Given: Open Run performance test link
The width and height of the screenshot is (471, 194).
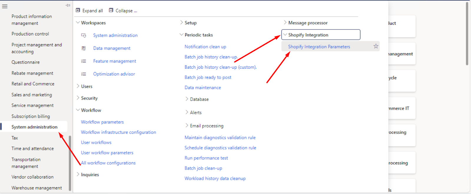Looking at the screenshot, I should [x=206, y=158].
